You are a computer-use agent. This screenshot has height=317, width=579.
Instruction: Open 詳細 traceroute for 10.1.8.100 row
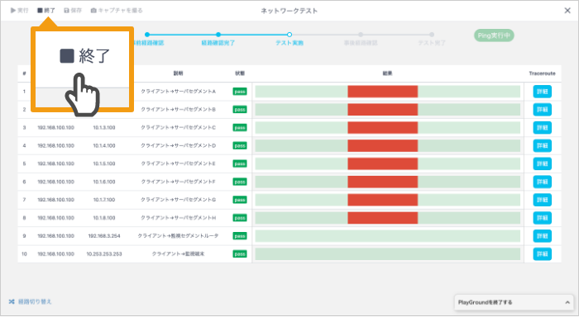[542, 218]
